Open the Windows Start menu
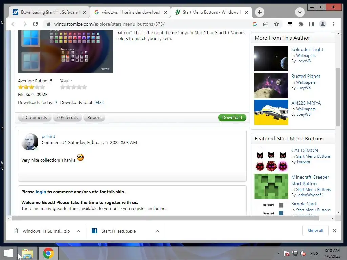 click(x=8, y=253)
